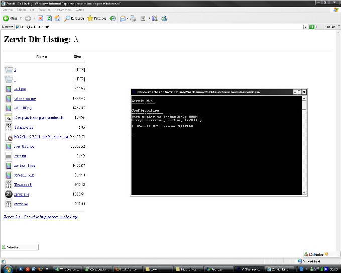Click the History toolbar icon
This screenshot has height=274, width=342.
(x=112, y=19)
